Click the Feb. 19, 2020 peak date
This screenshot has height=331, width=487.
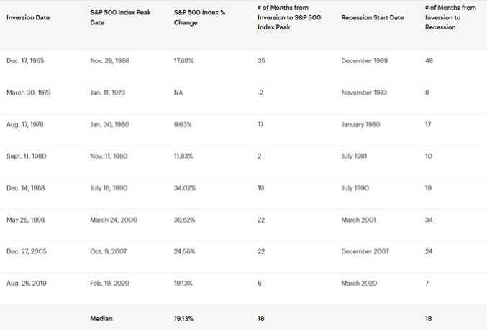(108, 284)
